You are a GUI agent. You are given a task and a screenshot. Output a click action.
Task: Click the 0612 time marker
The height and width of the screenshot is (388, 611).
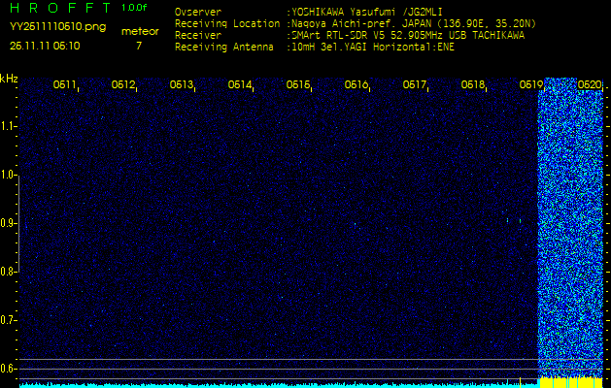pyautogui.click(x=123, y=85)
